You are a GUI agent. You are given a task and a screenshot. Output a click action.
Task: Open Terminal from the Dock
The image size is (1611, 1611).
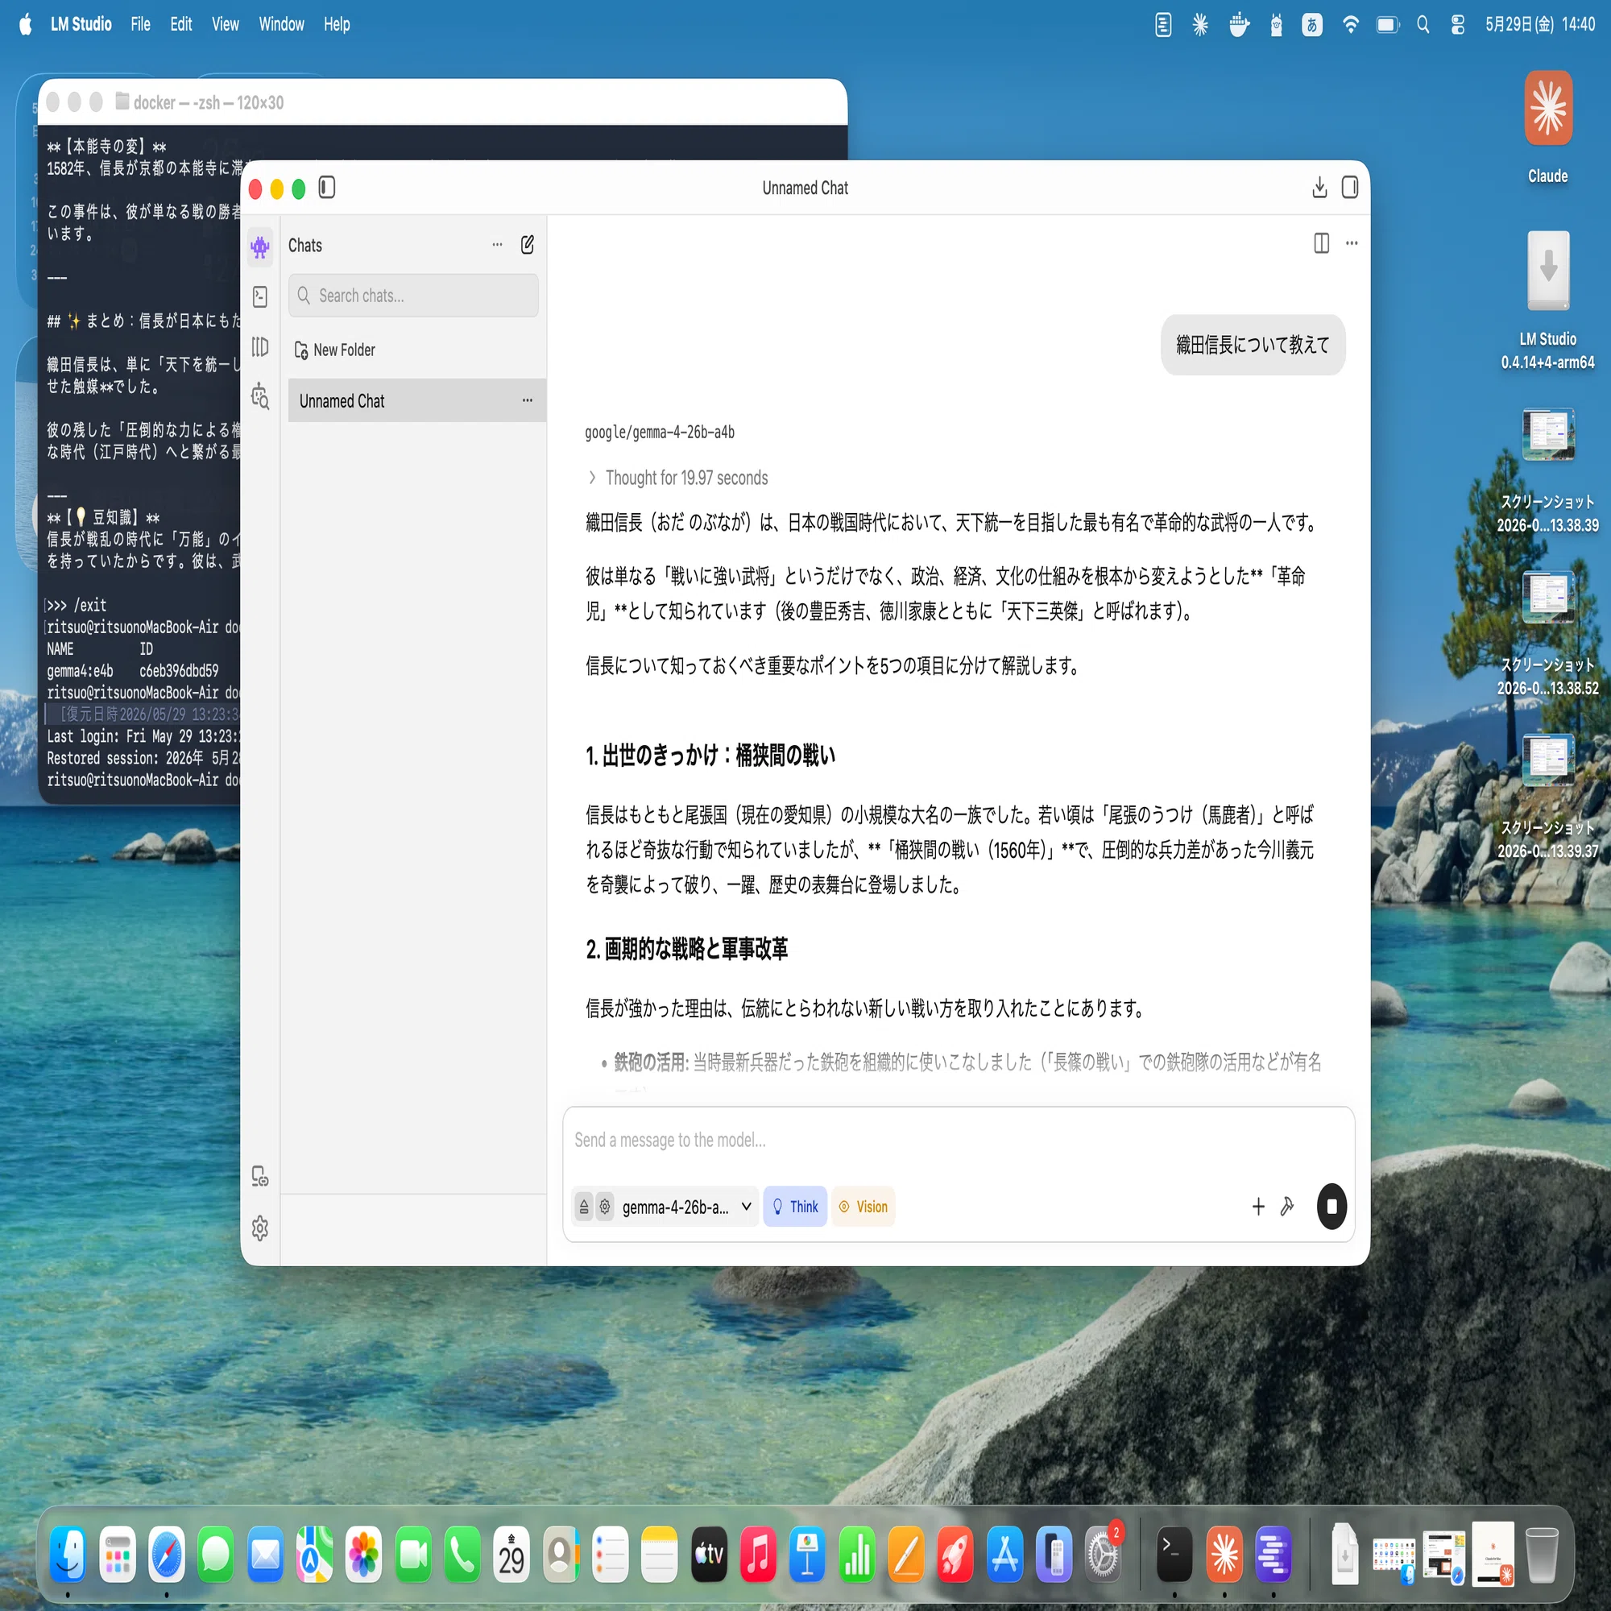pyautogui.click(x=1174, y=1555)
